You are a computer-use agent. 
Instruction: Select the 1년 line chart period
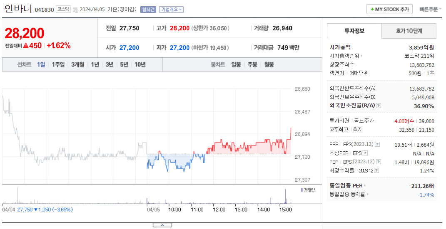pos(95,65)
